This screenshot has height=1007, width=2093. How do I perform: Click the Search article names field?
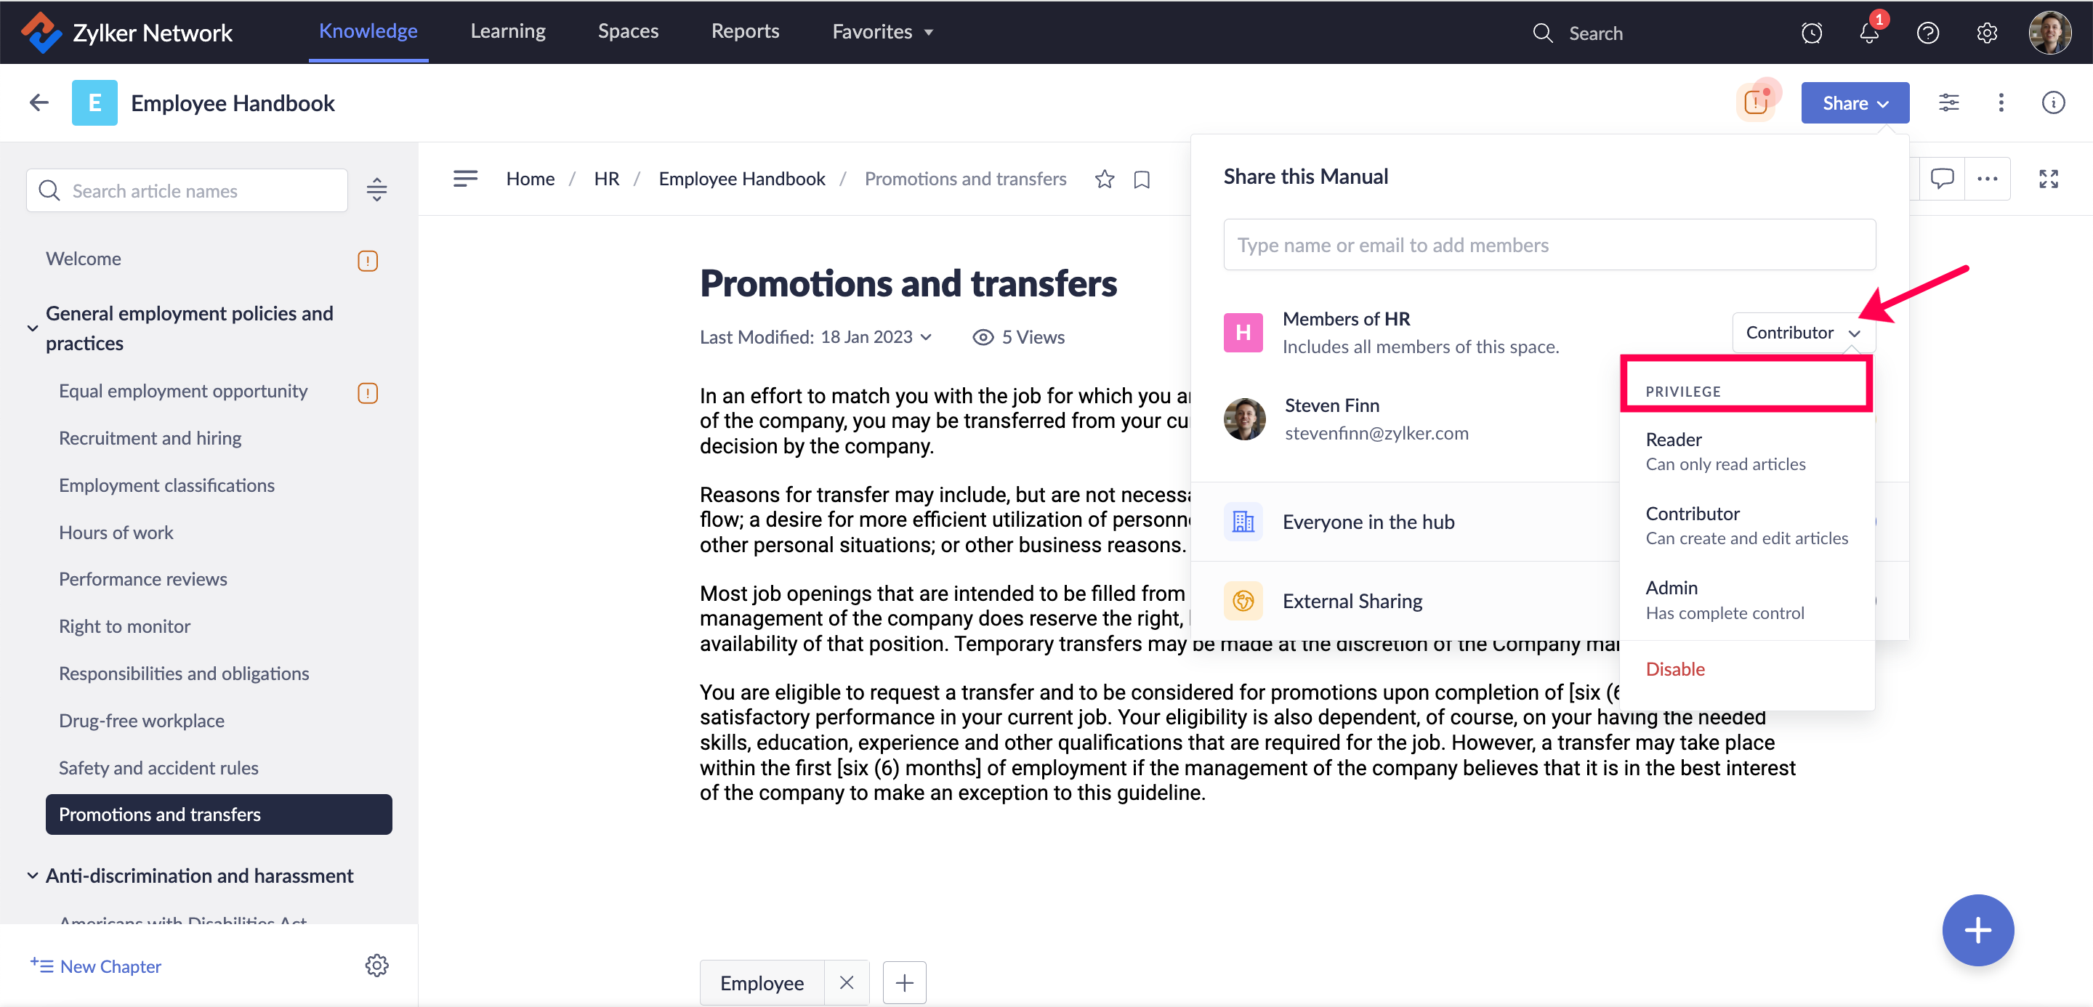(187, 190)
